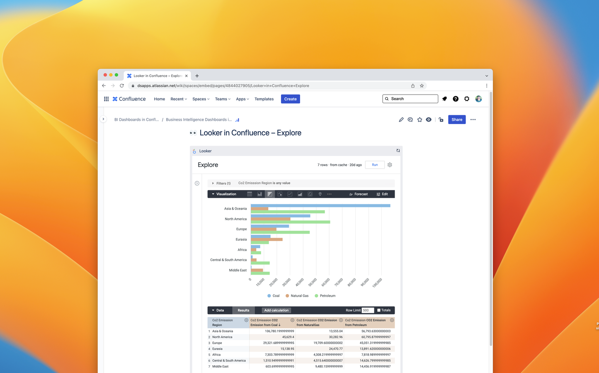Click the Explore settings gear icon
Screen dimensions: 599x373
pyautogui.click(x=390, y=165)
